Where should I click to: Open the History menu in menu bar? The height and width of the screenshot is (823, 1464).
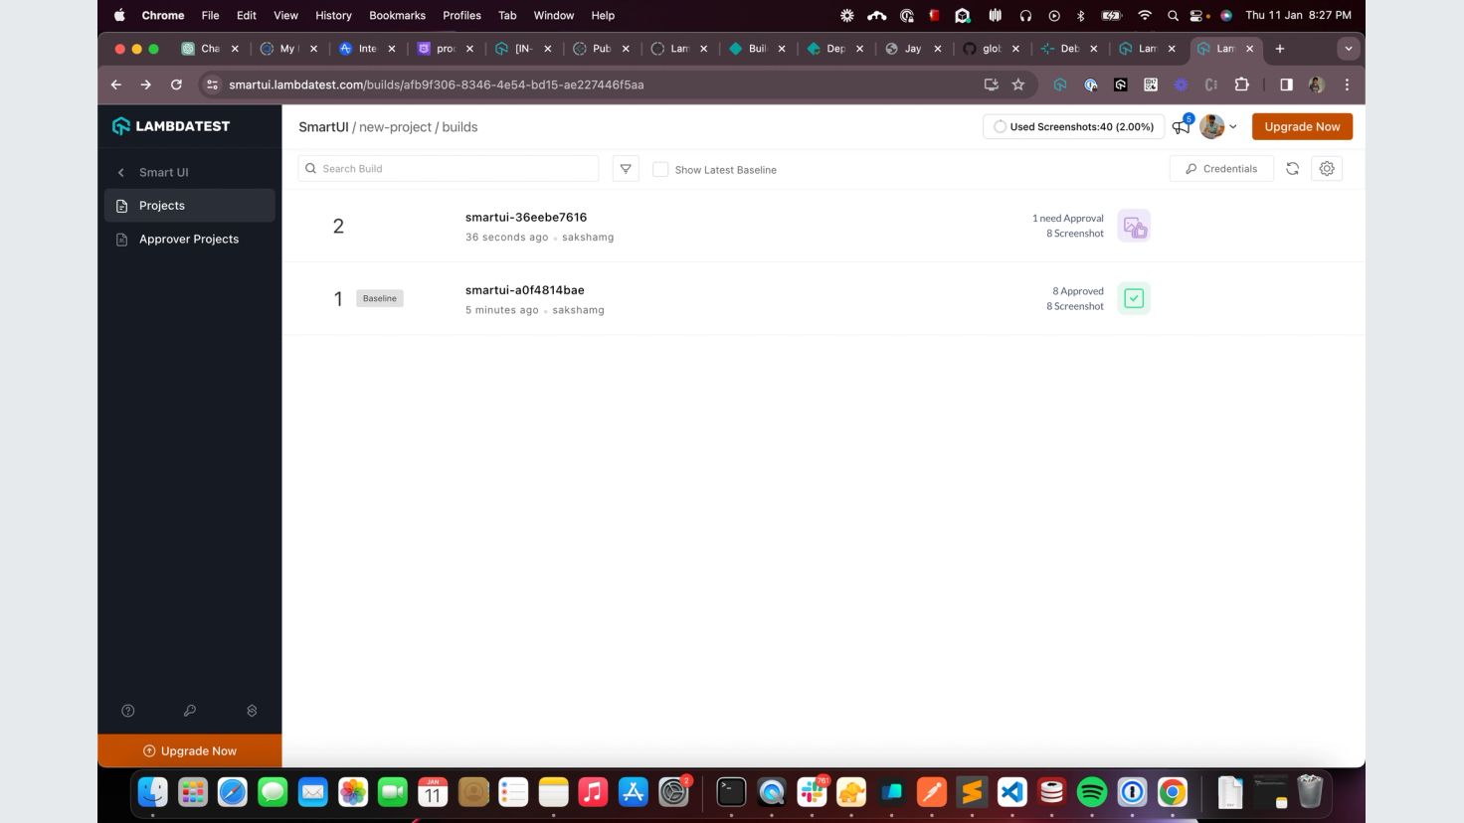pos(333,15)
